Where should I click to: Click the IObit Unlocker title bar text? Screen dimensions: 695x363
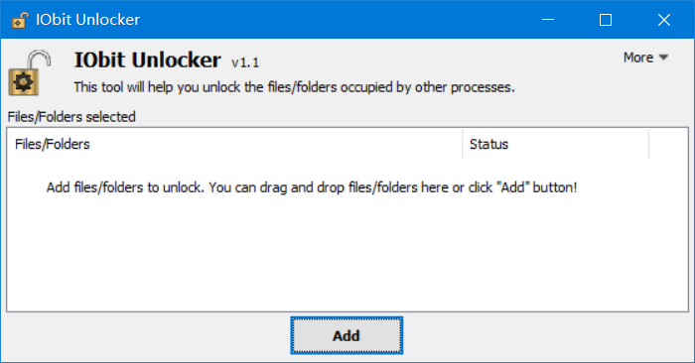click(x=87, y=20)
